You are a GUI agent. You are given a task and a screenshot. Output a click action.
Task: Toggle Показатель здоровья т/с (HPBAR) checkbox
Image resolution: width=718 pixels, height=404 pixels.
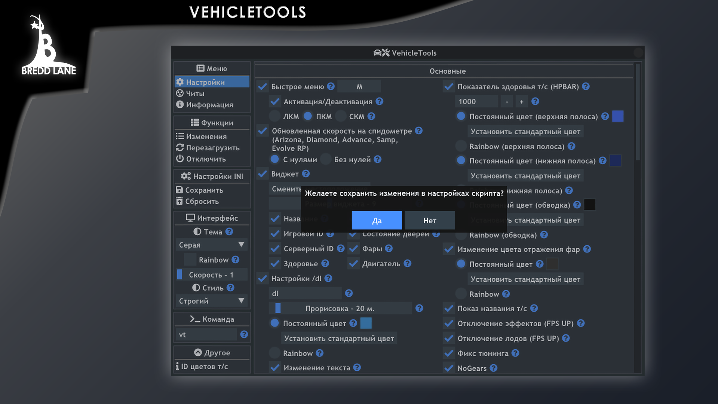[449, 87]
